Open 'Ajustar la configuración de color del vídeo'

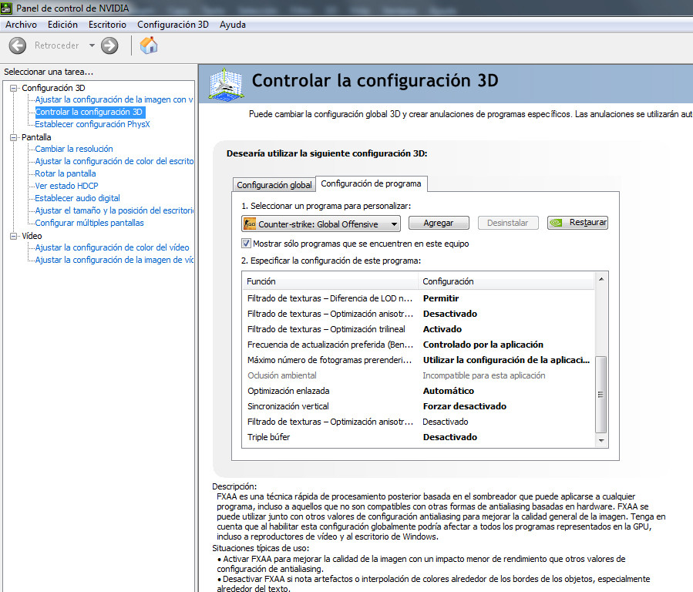pos(112,248)
